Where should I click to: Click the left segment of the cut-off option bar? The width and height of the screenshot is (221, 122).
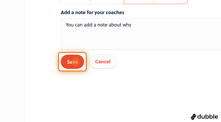(x=92, y=2)
